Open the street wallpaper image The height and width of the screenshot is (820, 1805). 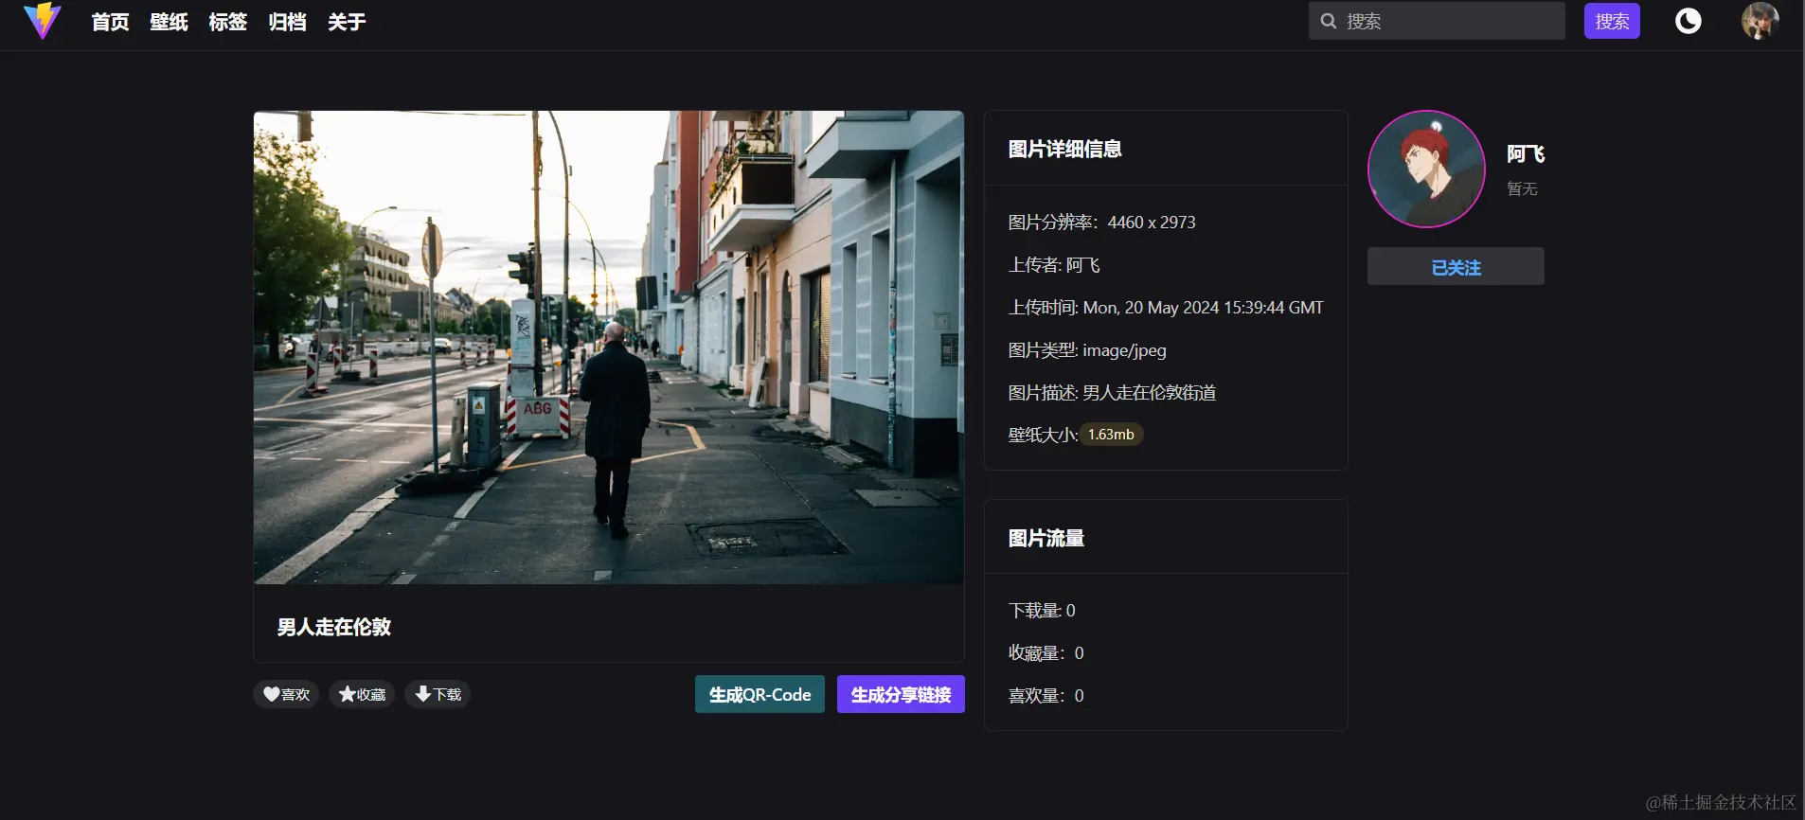(x=609, y=348)
